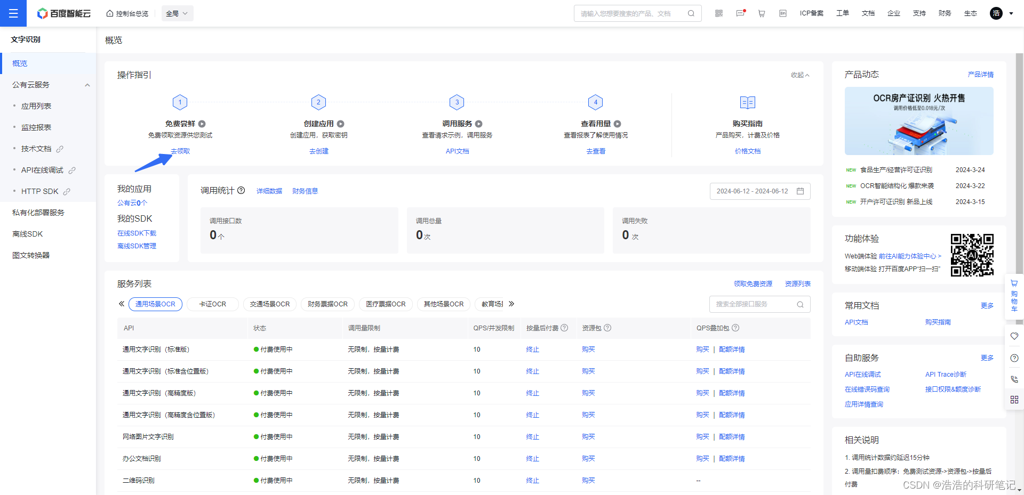Click the help question icon on the floating sidebar
1024x495 pixels.
click(x=1014, y=358)
